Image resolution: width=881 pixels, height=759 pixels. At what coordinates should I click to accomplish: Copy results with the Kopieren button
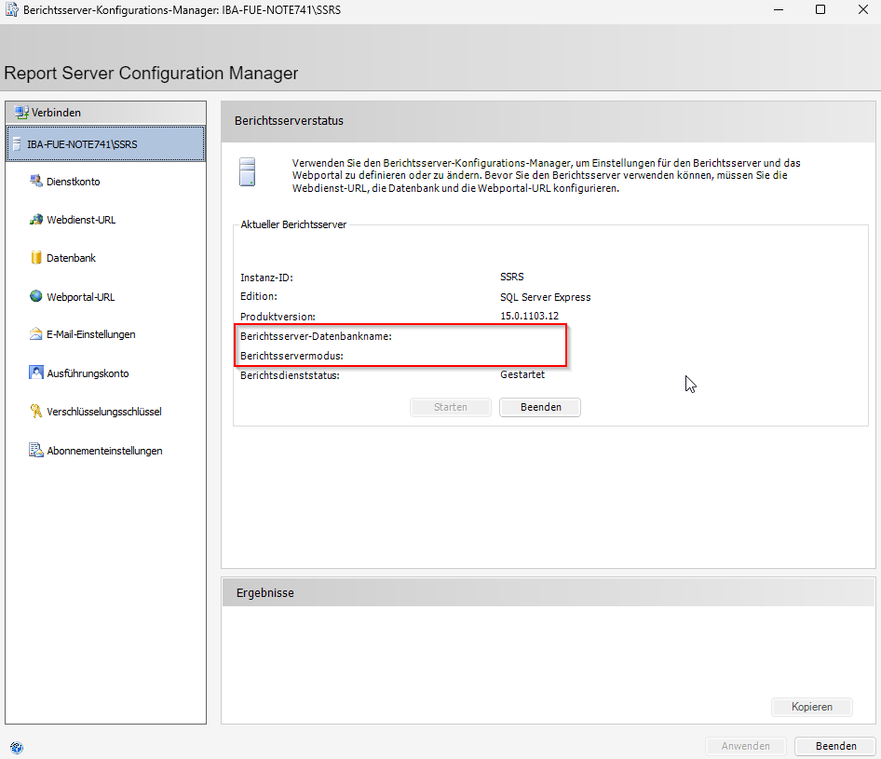pos(811,707)
